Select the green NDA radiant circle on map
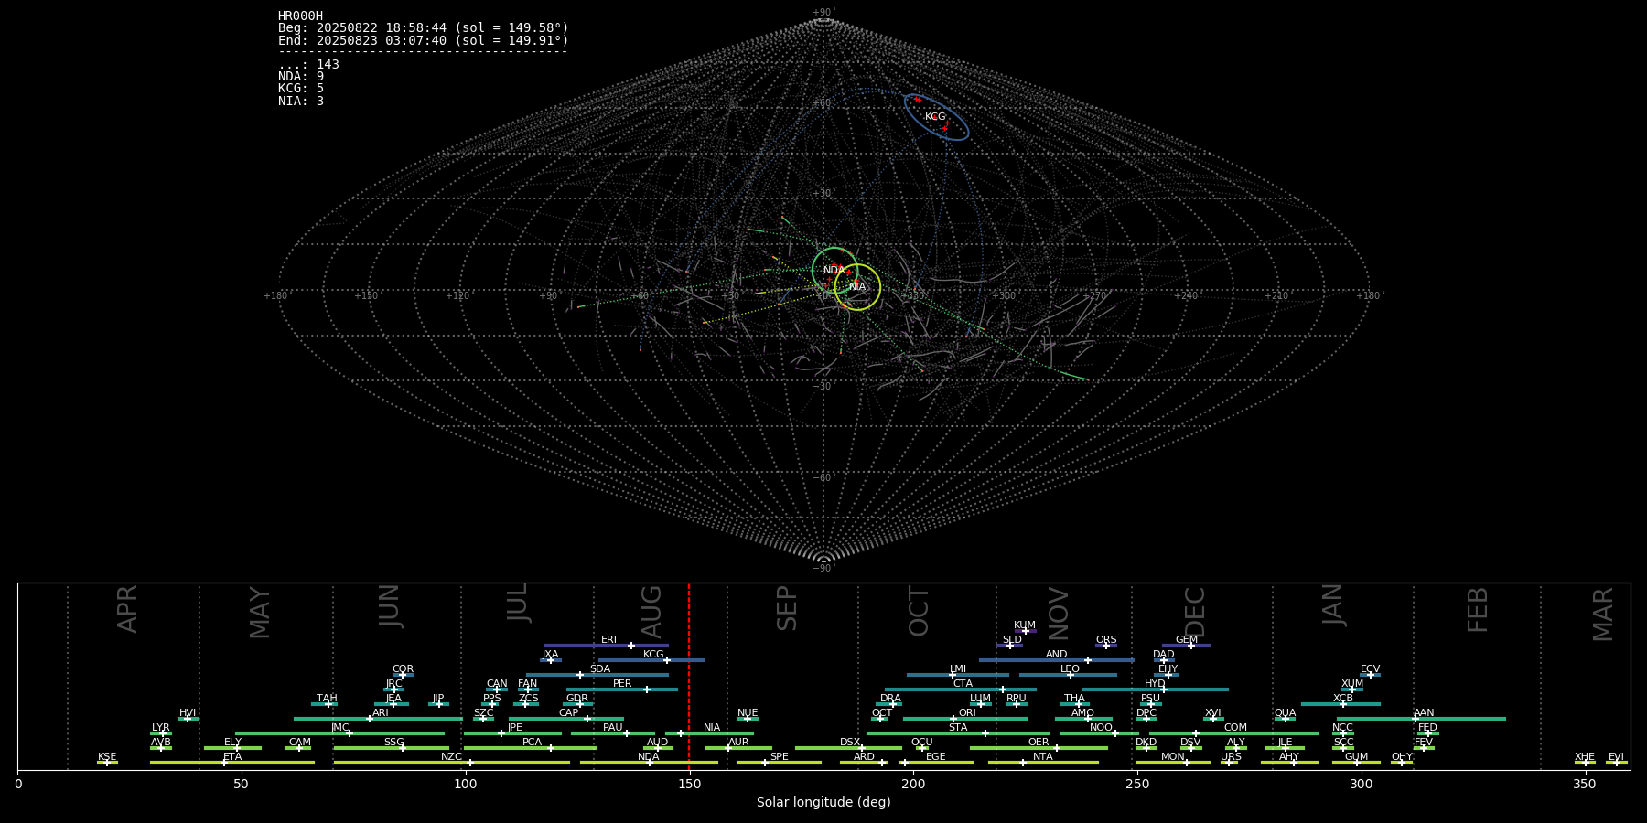The image size is (1647, 823). coord(834,270)
